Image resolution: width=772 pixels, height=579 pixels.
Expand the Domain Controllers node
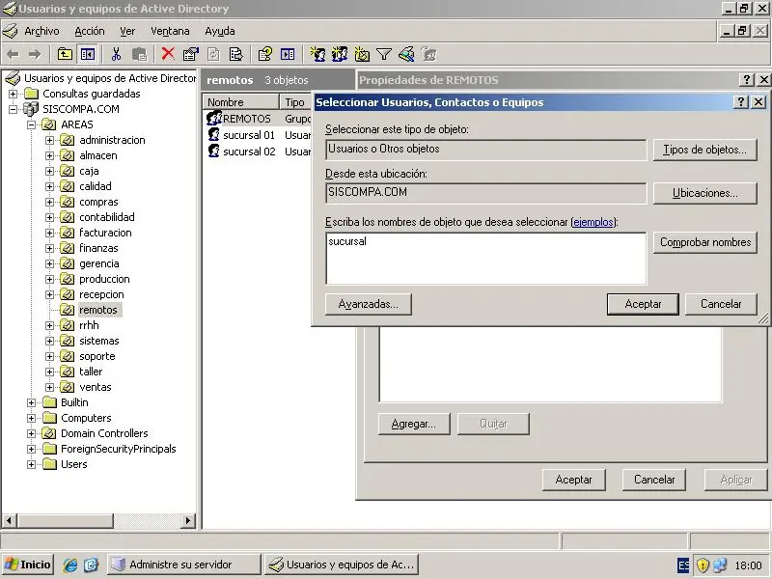click(x=32, y=433)
